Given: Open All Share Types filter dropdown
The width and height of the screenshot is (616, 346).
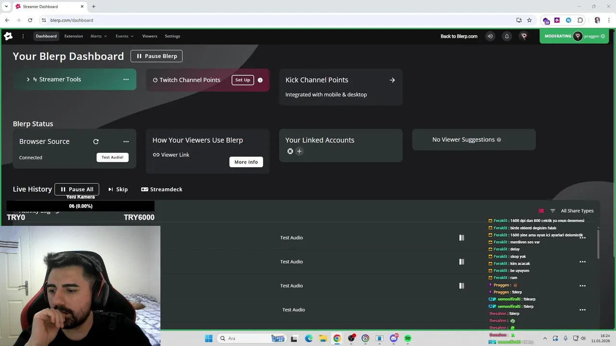Looking at the screenshot, I should coord(577,210).
